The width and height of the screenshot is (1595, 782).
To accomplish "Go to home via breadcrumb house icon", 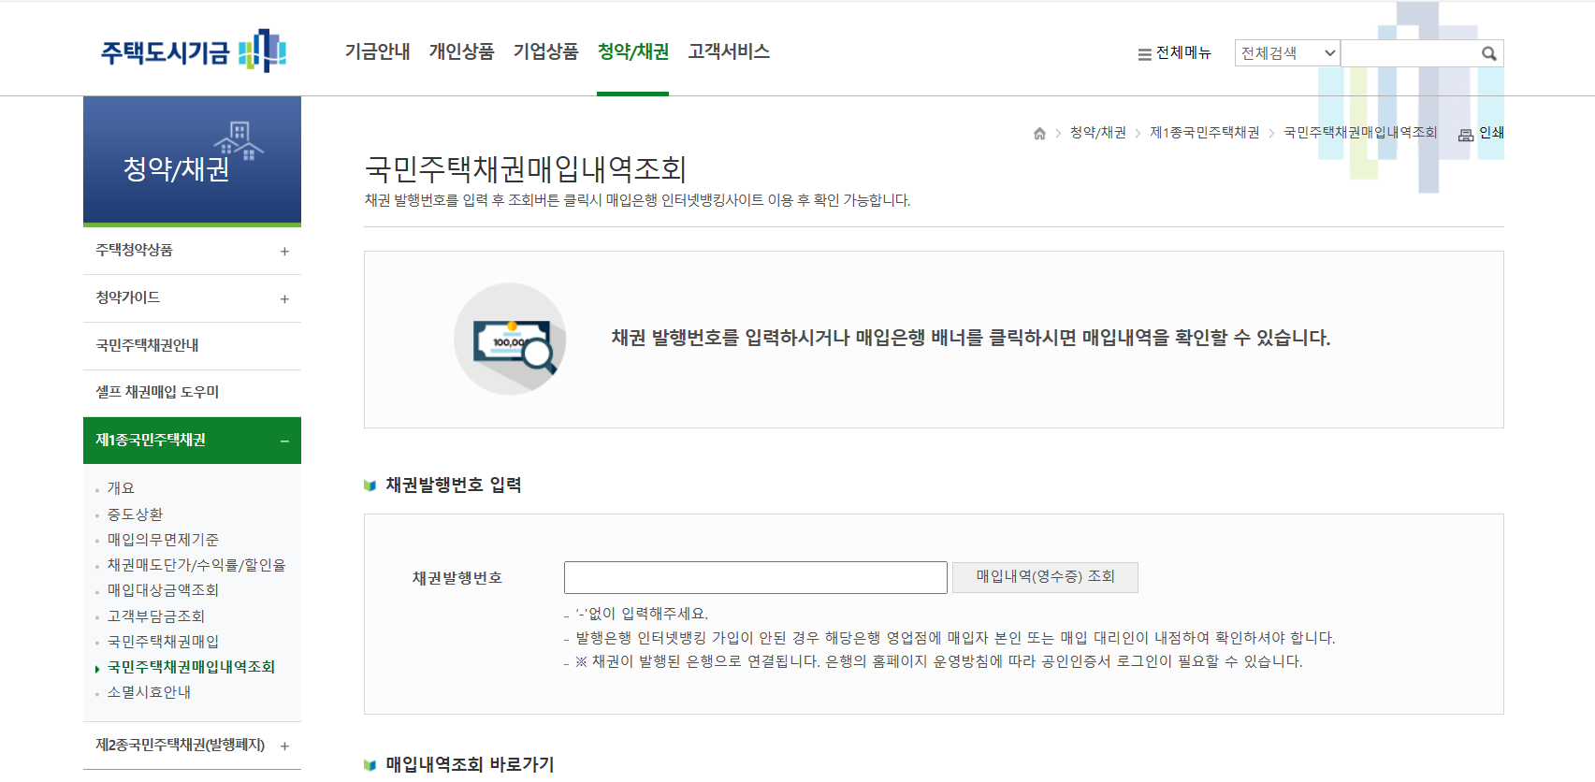I will [x=1039, y=134].
